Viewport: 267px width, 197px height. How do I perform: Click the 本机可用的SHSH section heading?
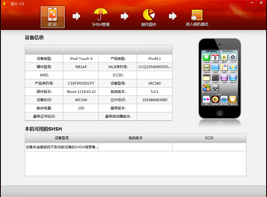[x=43, y=129]
